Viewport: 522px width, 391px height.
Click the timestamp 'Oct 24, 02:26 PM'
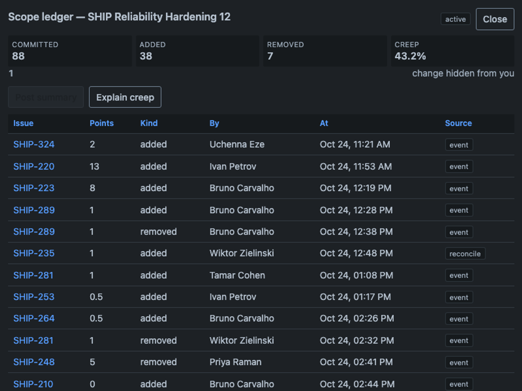tap(357, 318)
